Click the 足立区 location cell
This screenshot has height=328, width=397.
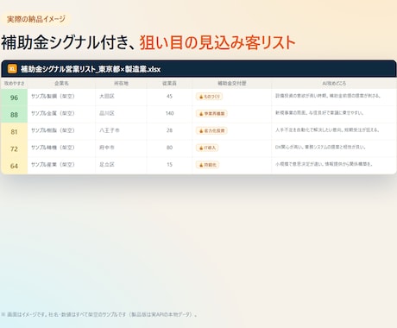point(107,165)
